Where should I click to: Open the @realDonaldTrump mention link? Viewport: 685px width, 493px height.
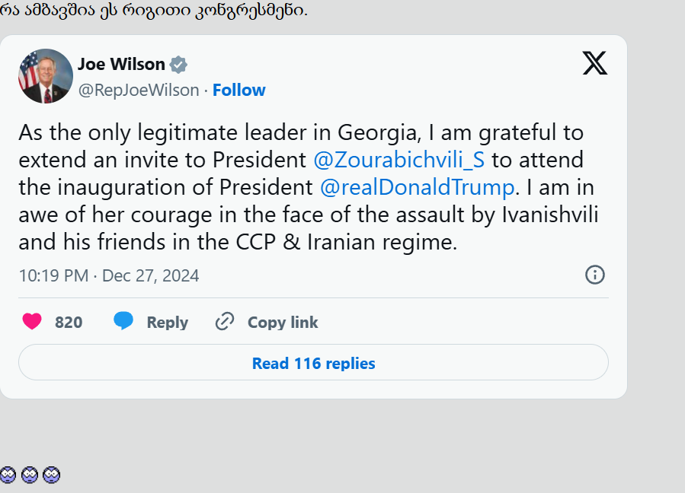click(418, 187)
